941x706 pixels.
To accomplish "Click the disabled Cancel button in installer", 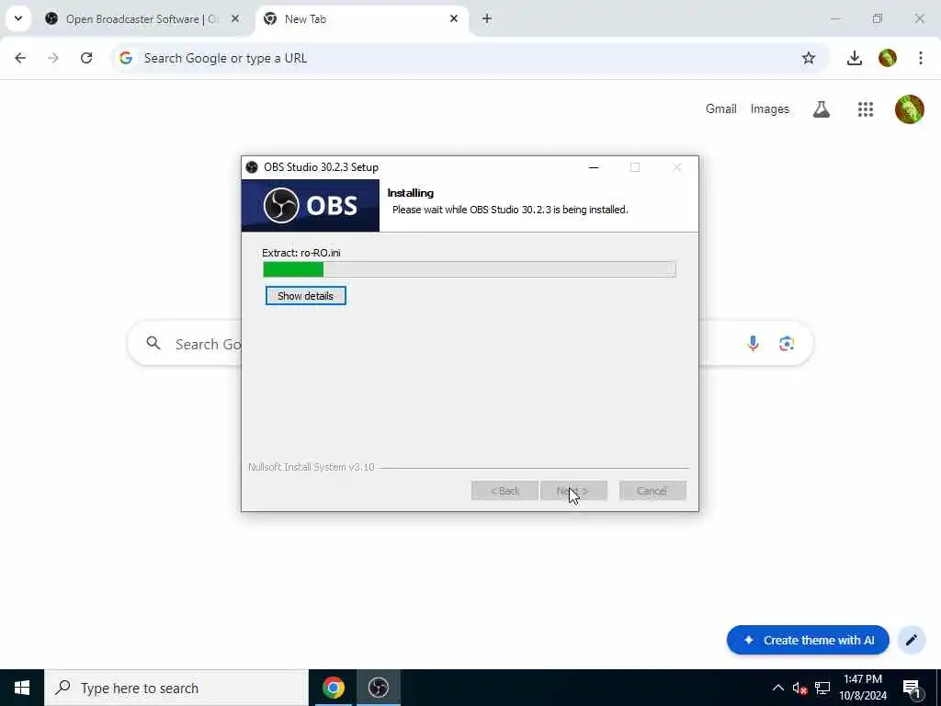I will click(652, 491).
